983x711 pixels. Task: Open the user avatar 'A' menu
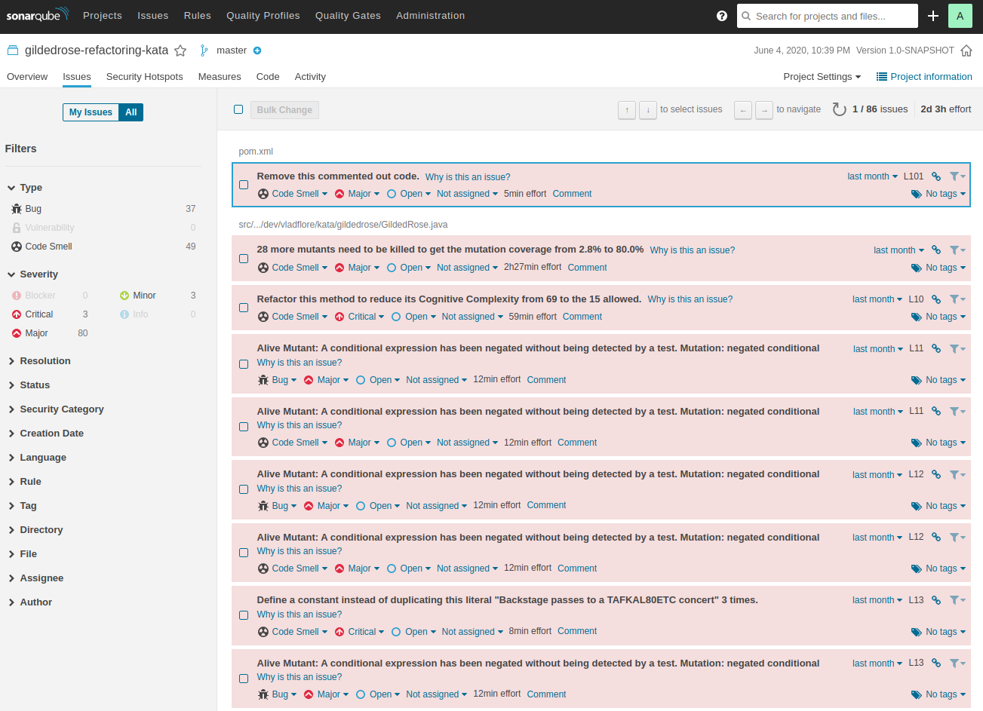point(960,16)
